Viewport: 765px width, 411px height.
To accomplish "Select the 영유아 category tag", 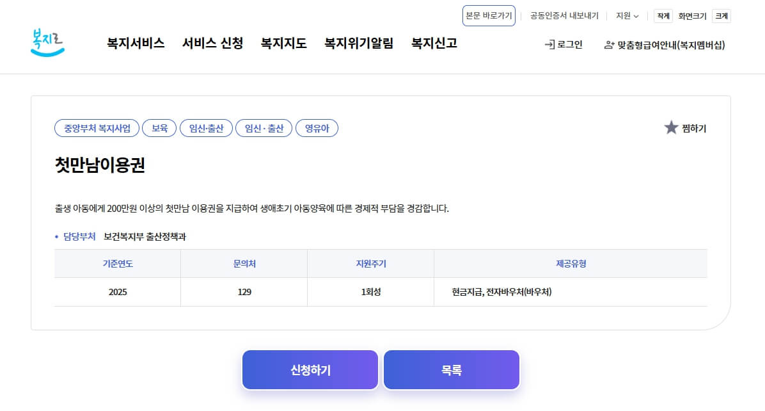I will tap(317, 127).
